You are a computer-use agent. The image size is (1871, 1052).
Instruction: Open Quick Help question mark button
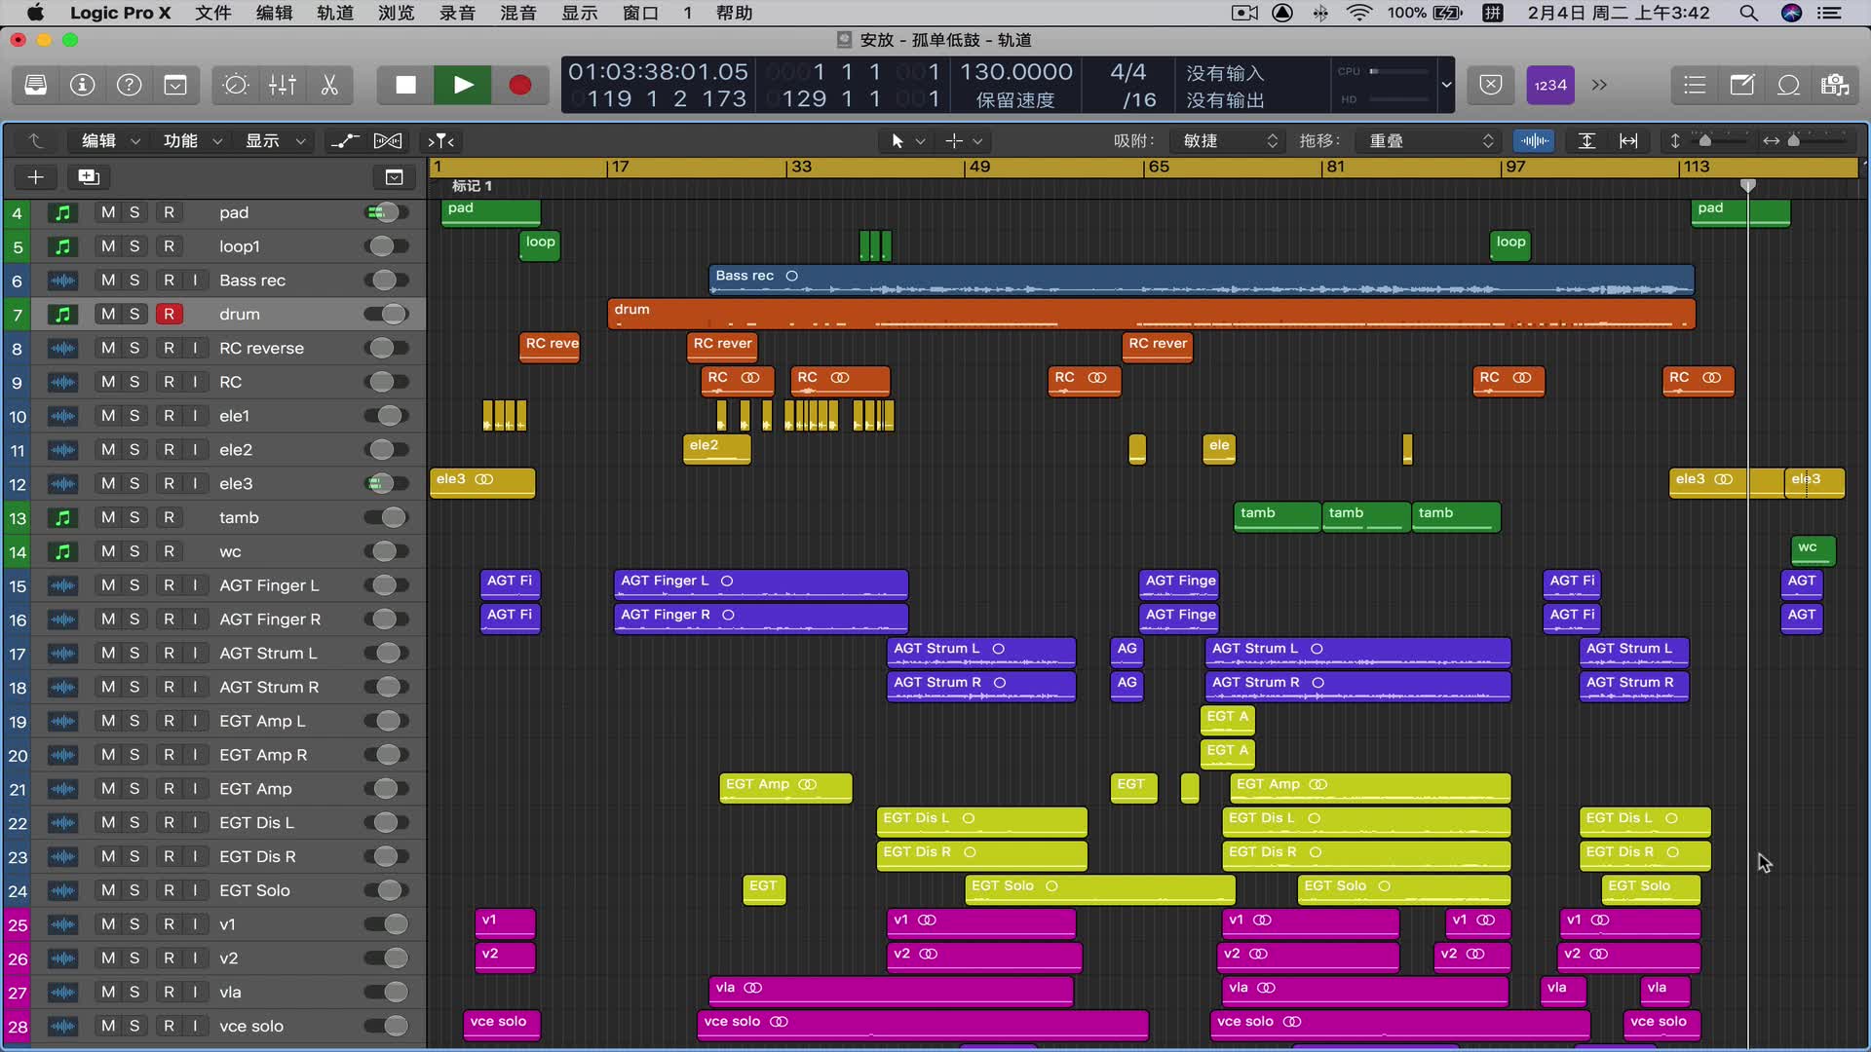129,85
